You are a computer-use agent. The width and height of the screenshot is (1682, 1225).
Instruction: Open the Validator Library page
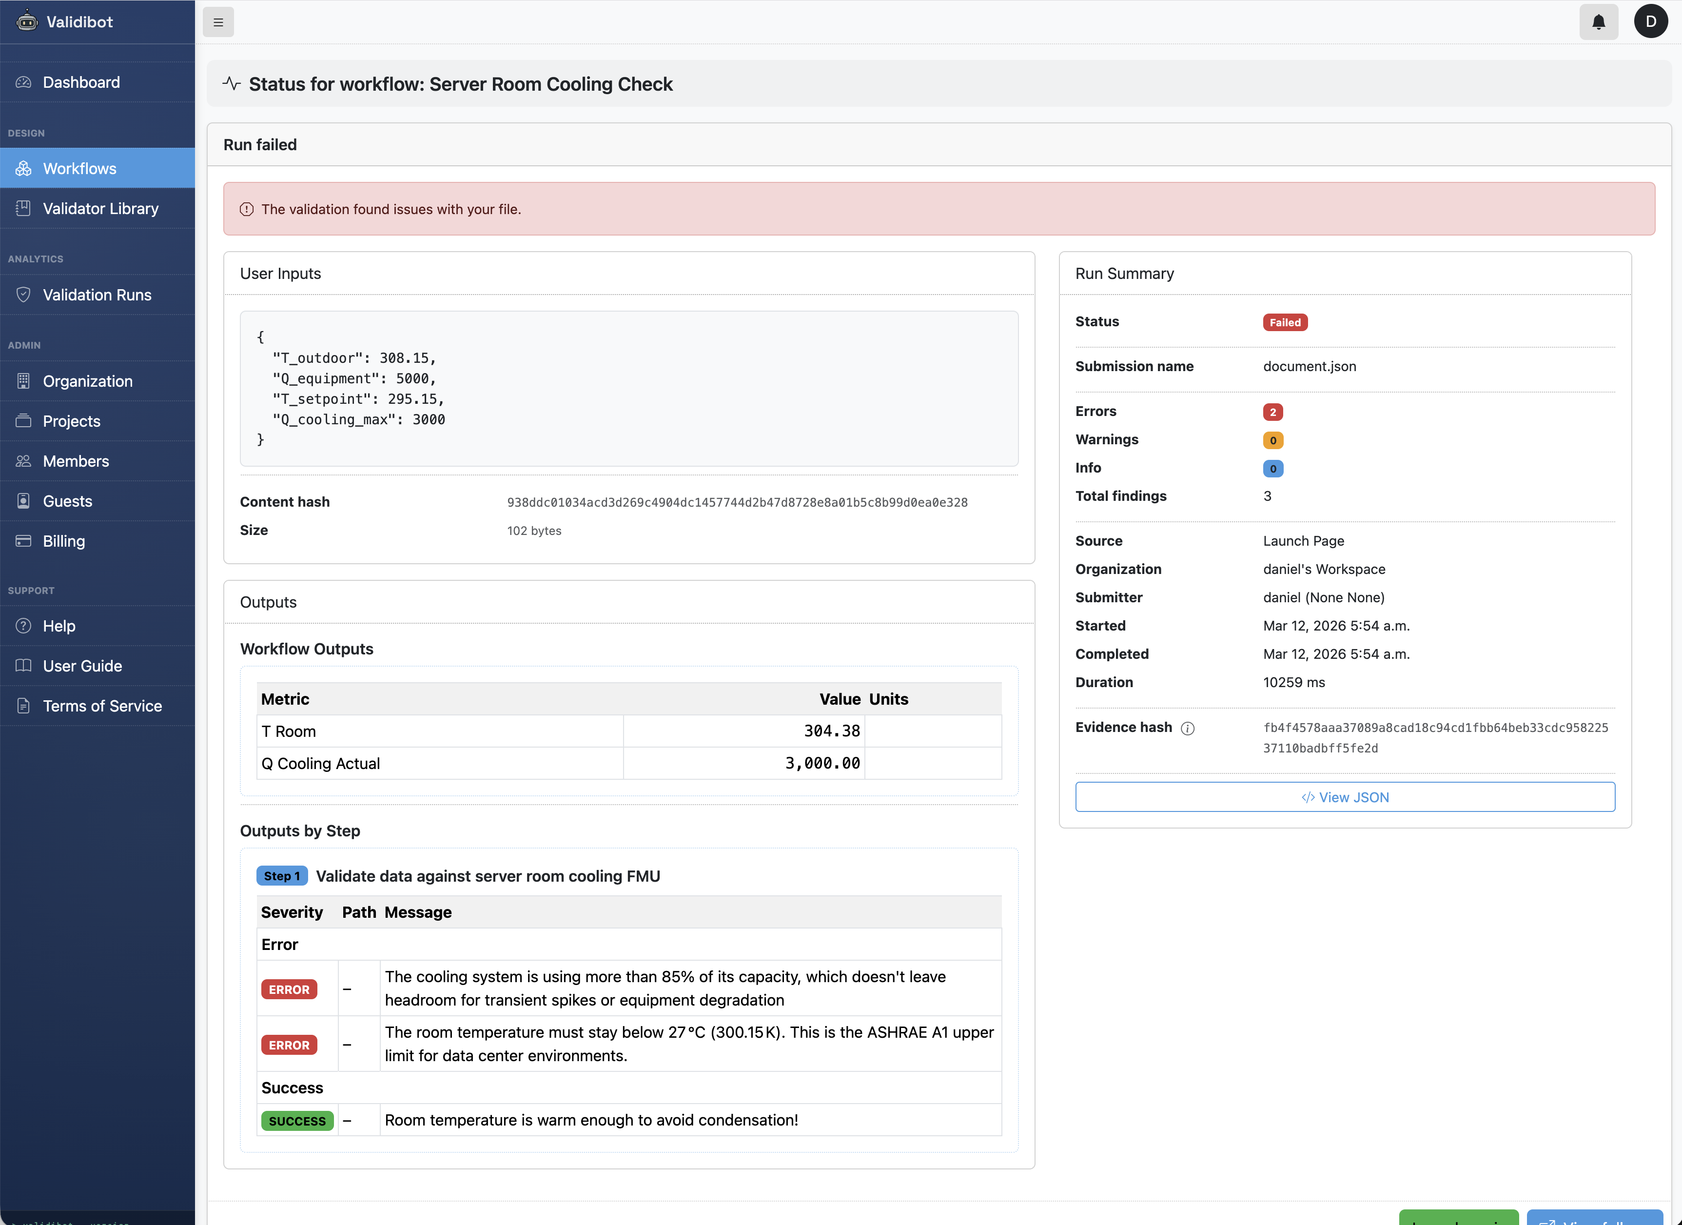(x=101, y=209)
